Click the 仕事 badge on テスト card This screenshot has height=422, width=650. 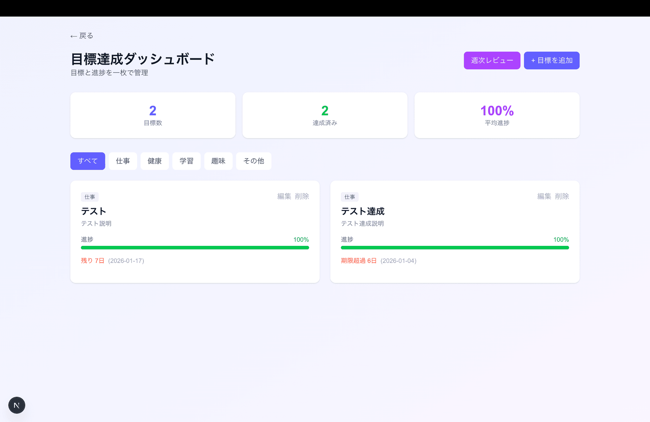click(90, 197)
